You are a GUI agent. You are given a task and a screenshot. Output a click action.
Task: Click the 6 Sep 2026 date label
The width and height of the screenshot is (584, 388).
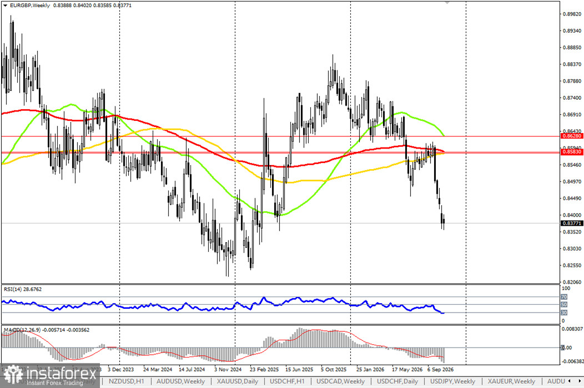441,369
